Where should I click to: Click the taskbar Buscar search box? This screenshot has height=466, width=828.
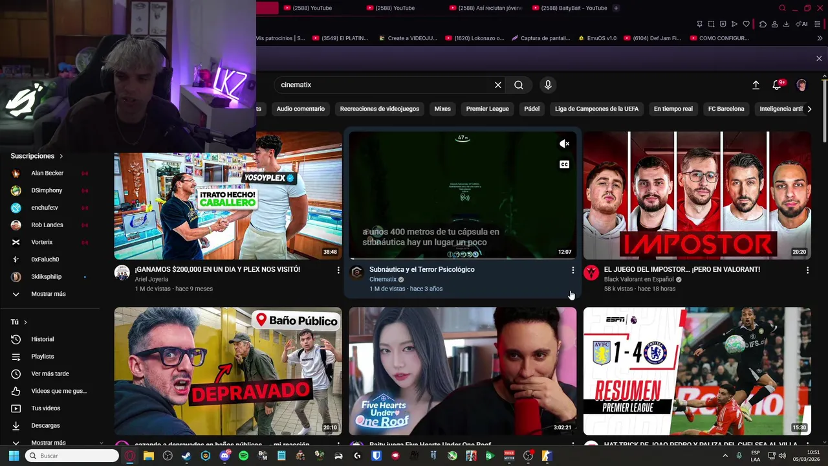71,456
